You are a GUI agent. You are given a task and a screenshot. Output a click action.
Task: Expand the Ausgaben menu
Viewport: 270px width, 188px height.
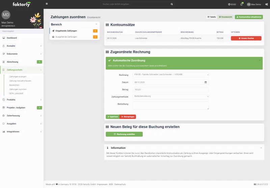click(22, 124)
